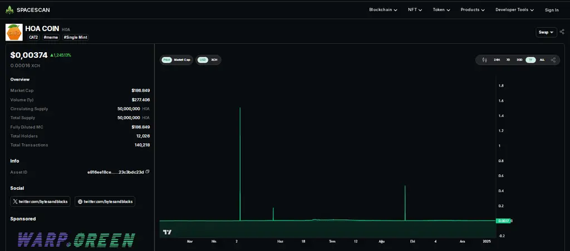Screen dimensions: 570x251
Task: Expand the NFT menu
Action: pyautogui.click(x=415, y=10)
